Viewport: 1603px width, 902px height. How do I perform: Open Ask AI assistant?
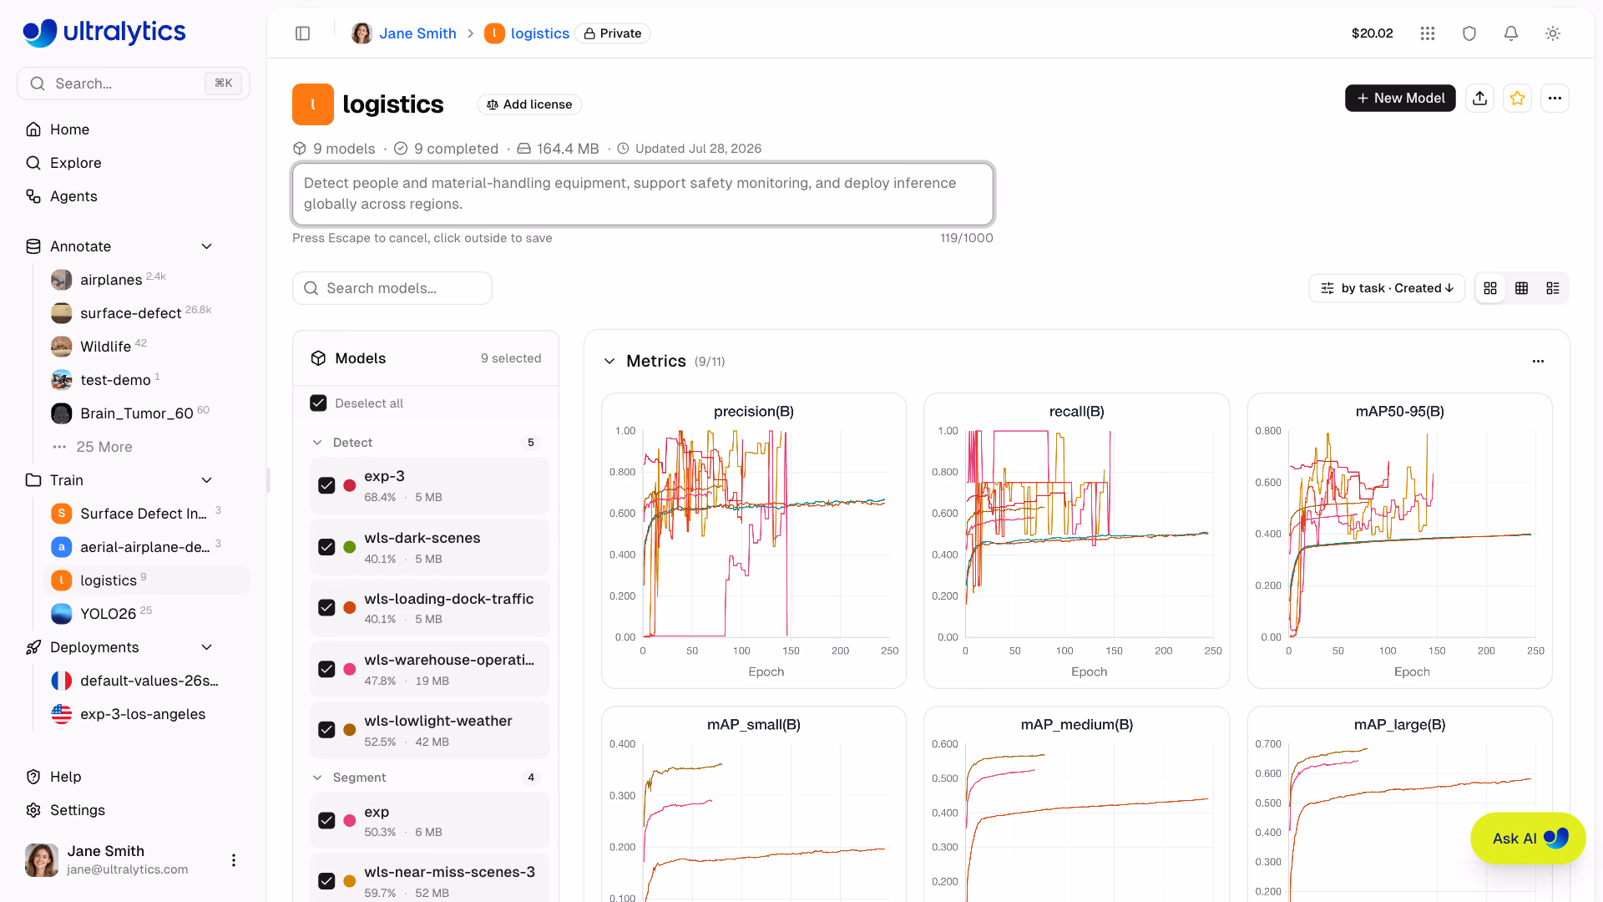[x=1528, y=839]
